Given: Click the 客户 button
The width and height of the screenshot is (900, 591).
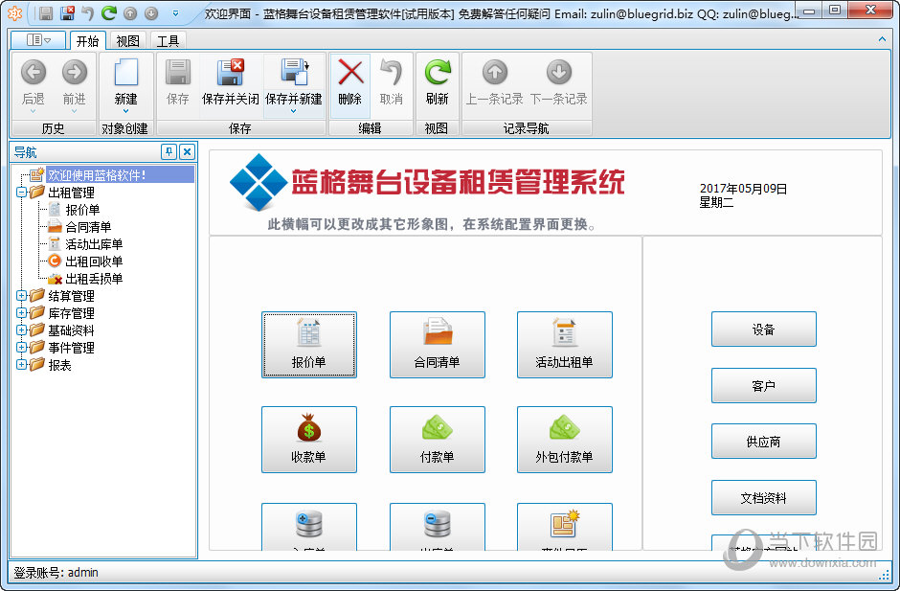Looking at the screenshot, I should pyautogui.click(x=764, y=385).
